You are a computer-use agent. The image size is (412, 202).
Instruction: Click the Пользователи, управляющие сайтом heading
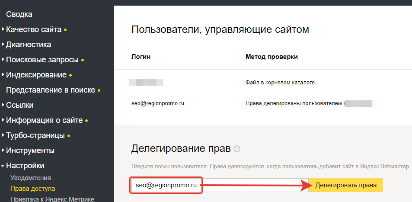(220, 29)
